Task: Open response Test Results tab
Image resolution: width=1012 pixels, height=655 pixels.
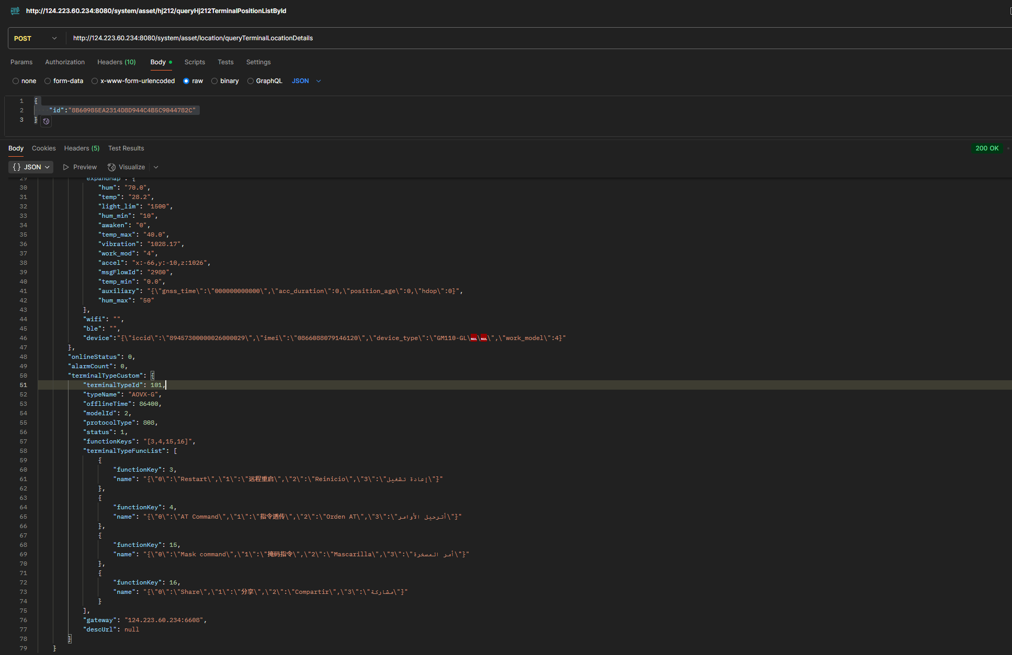Action: point(126,148)
